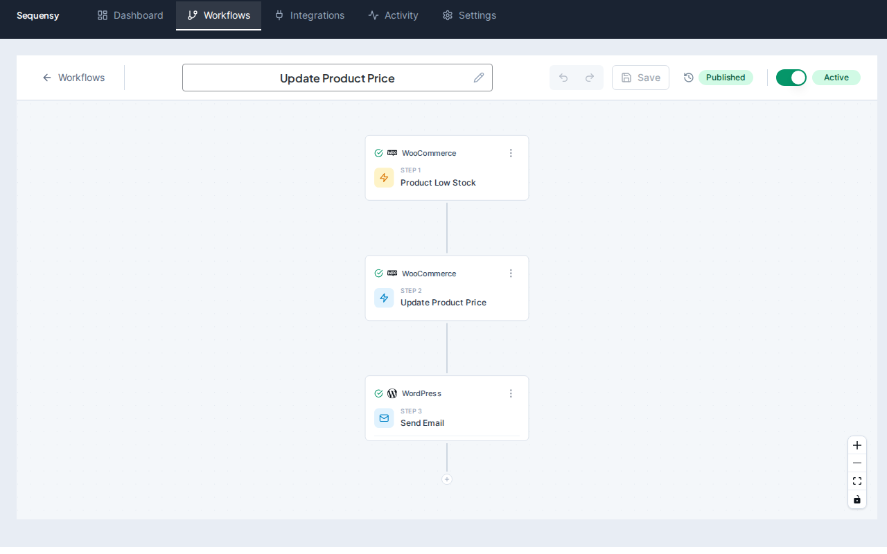
Task: Open the three-dot menu on Step 2
Action: (511, 274)
